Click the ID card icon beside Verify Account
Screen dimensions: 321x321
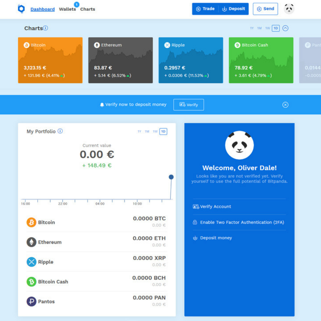(196, 207)
